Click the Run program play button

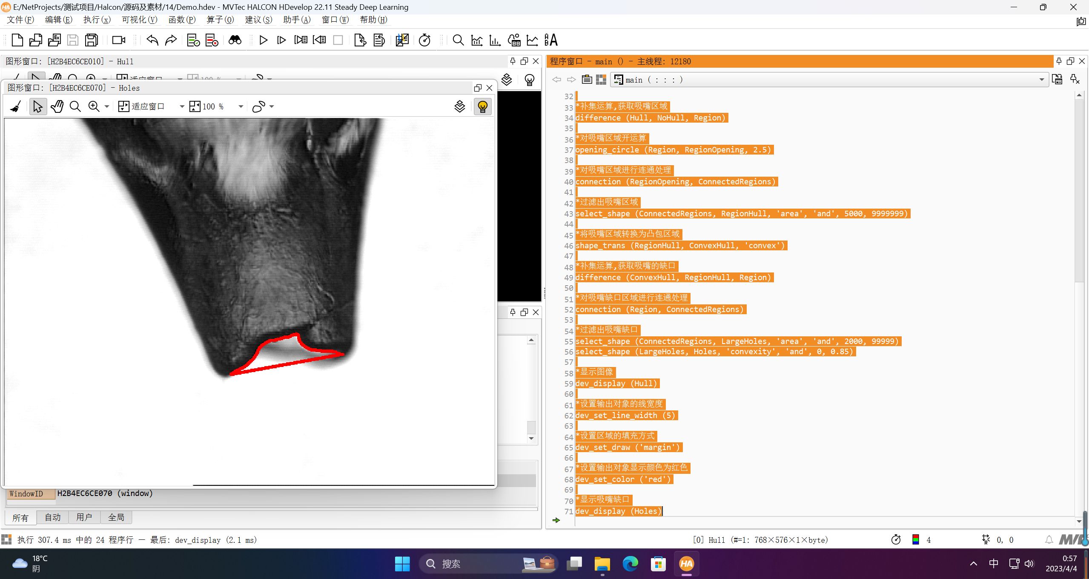(263, 40)
